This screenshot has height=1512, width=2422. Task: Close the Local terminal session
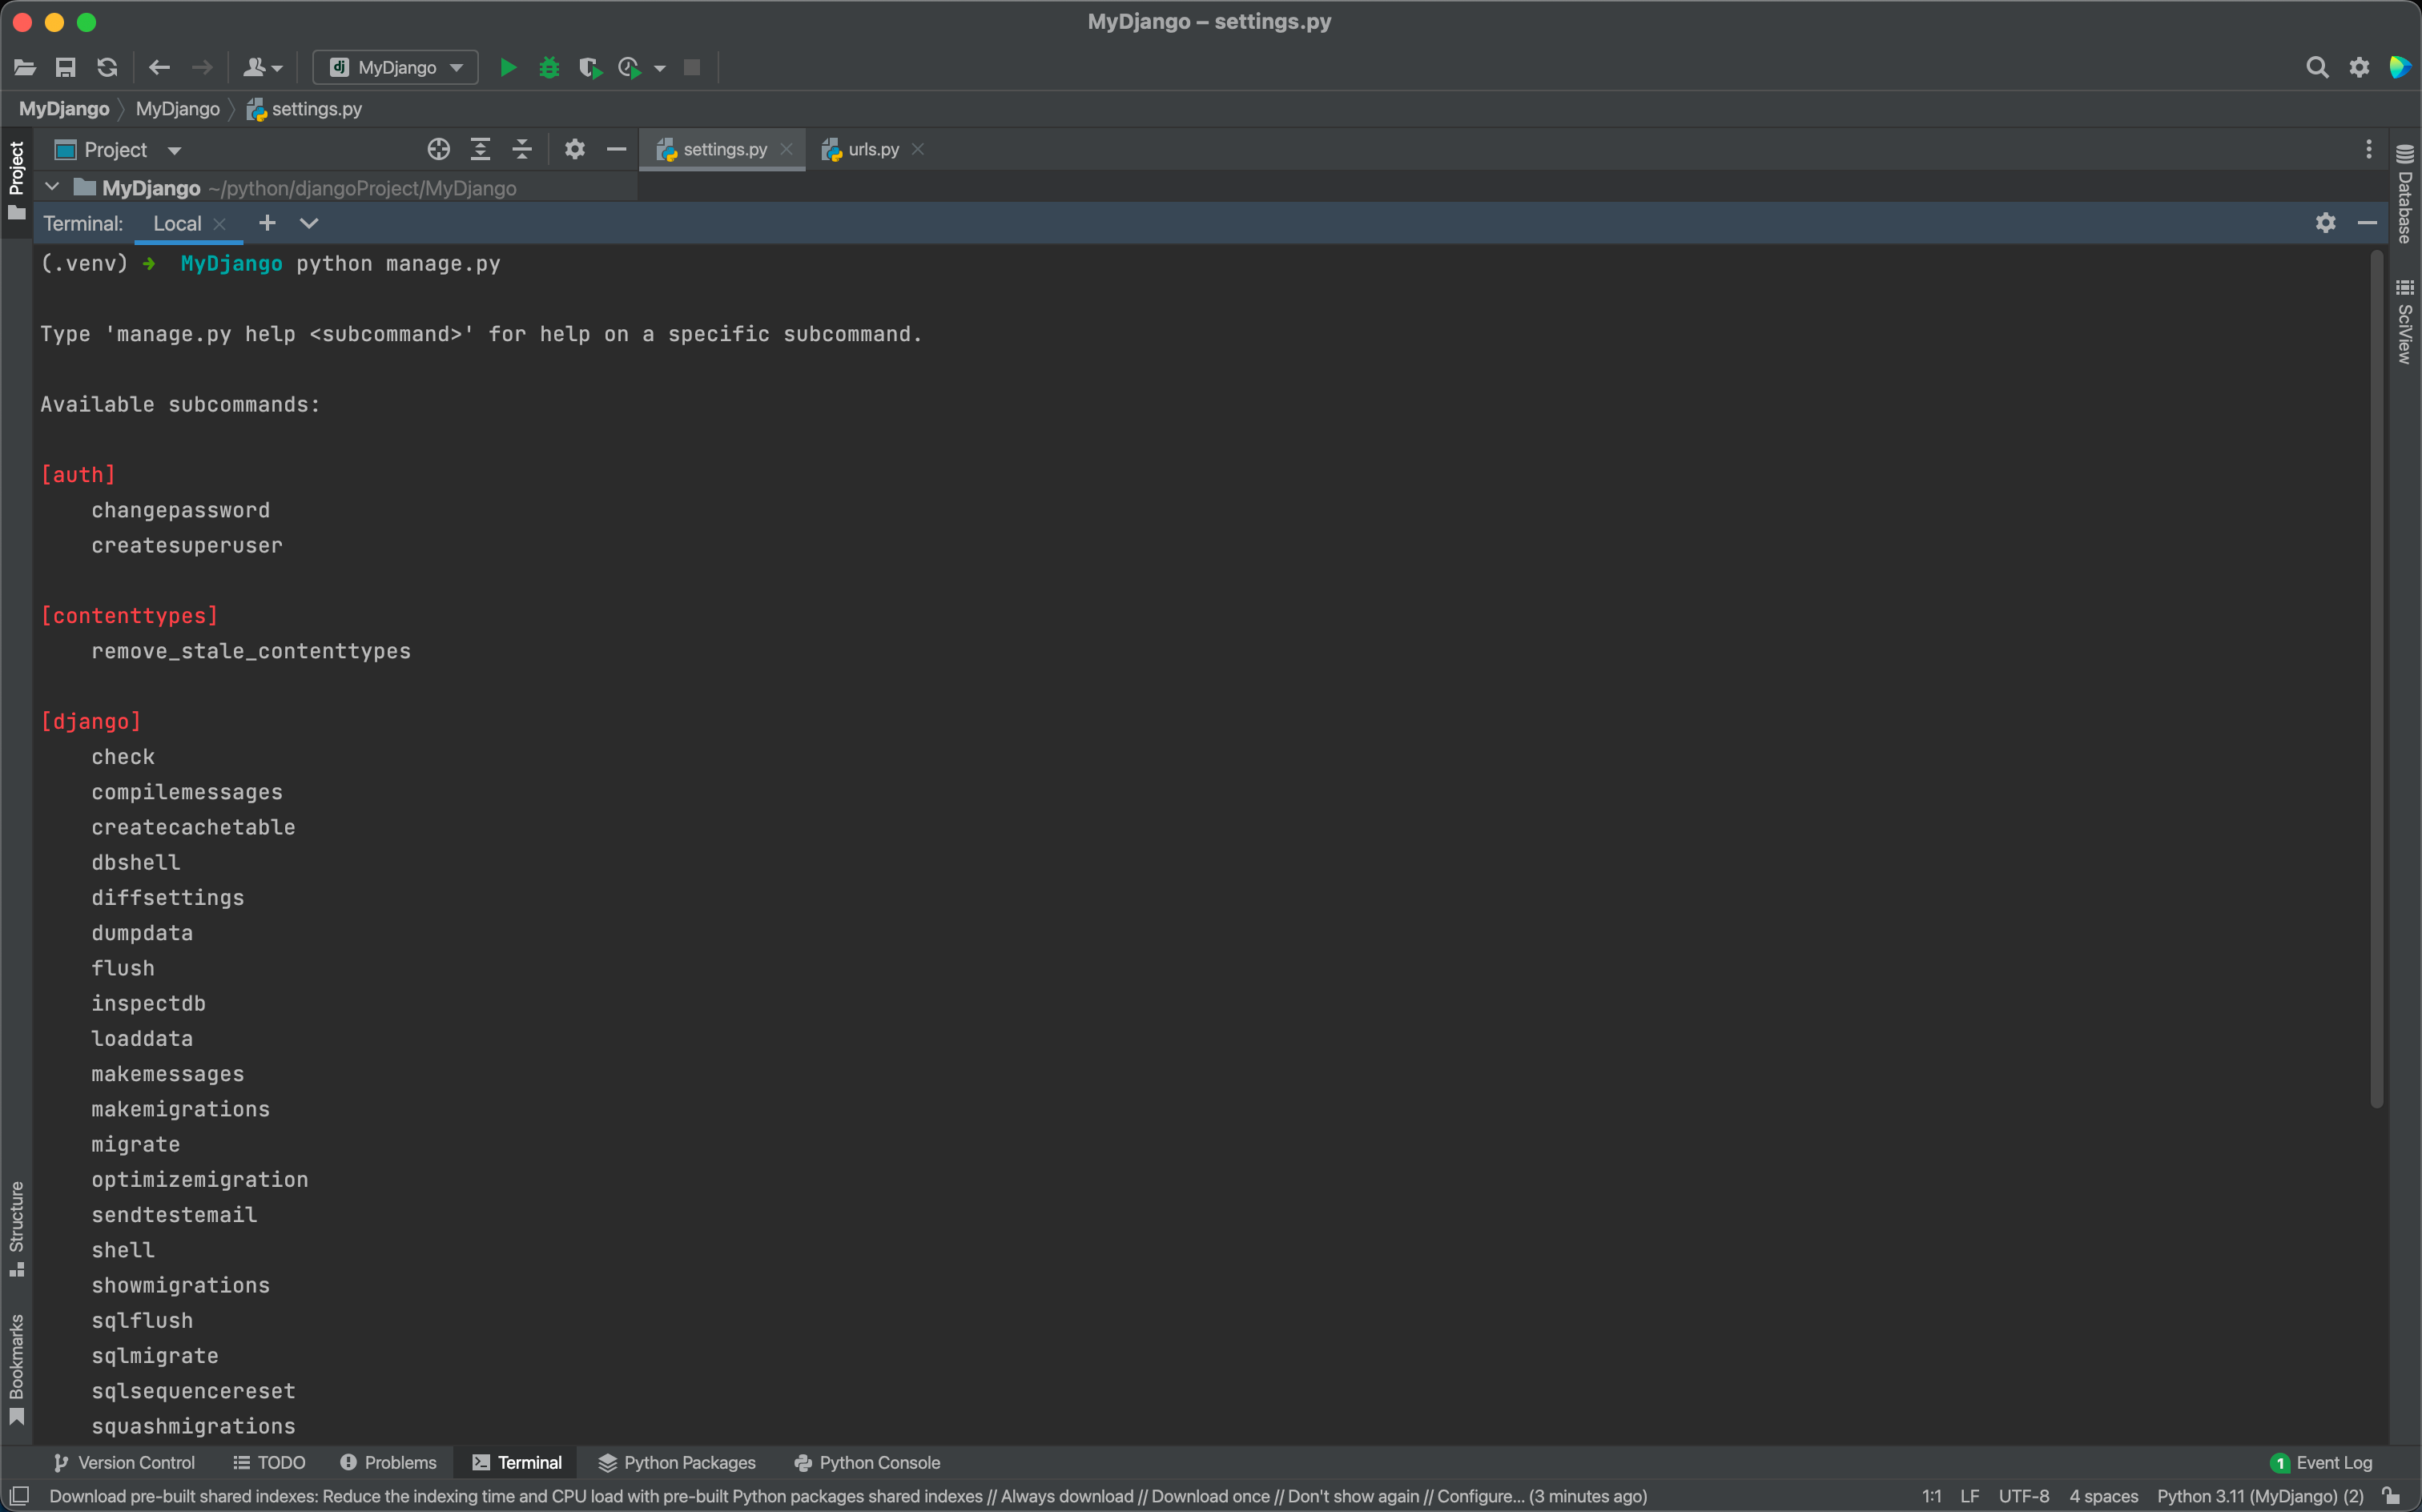pos(220,224)
